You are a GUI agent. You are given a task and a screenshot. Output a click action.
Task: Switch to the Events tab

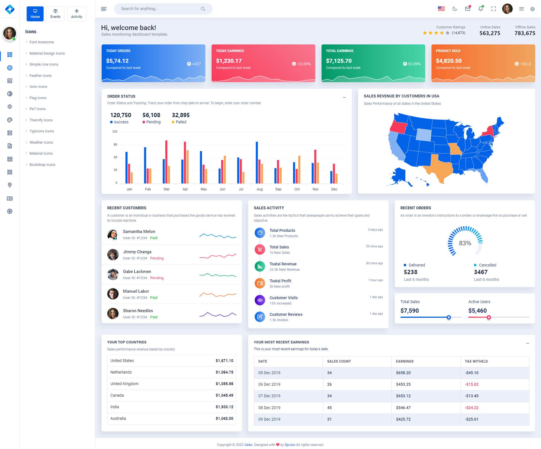click(55, 14)
